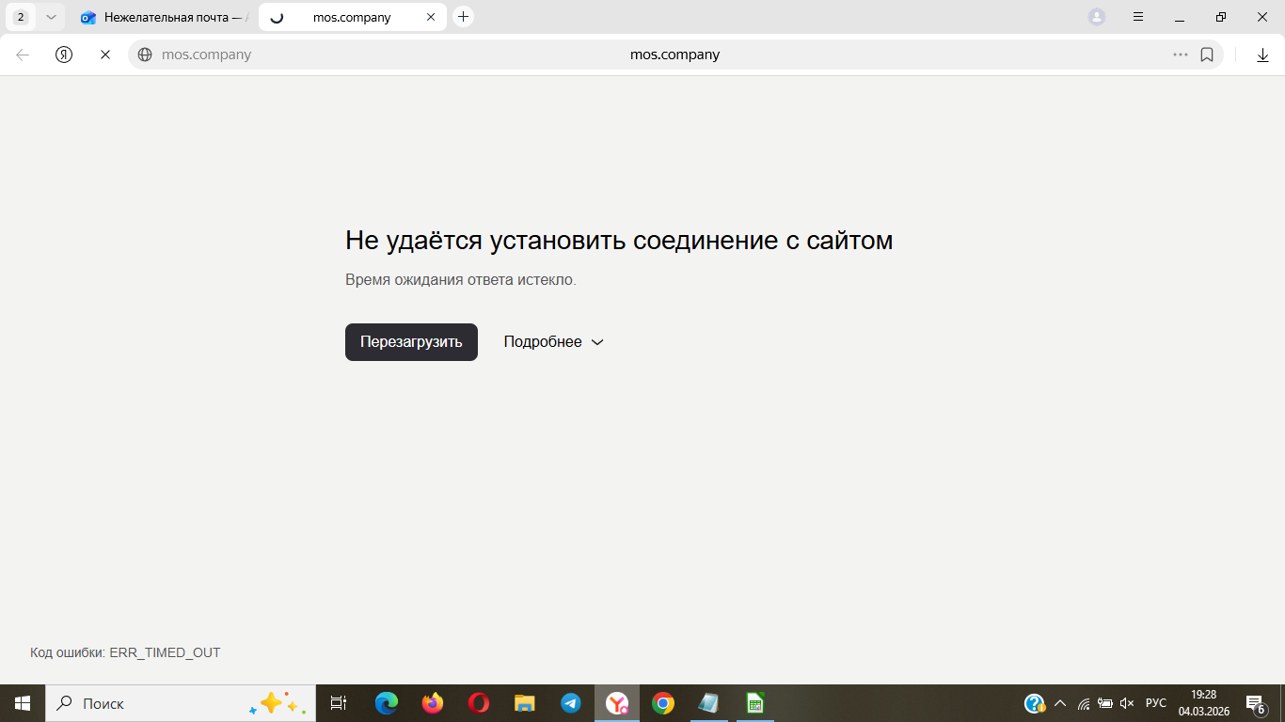This screenshot has width=1285, height=722.
Task: Open a new tab with plus button
Action: [x=463, y=17]
